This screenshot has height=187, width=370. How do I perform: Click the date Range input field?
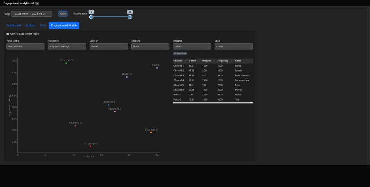point(31,14)
